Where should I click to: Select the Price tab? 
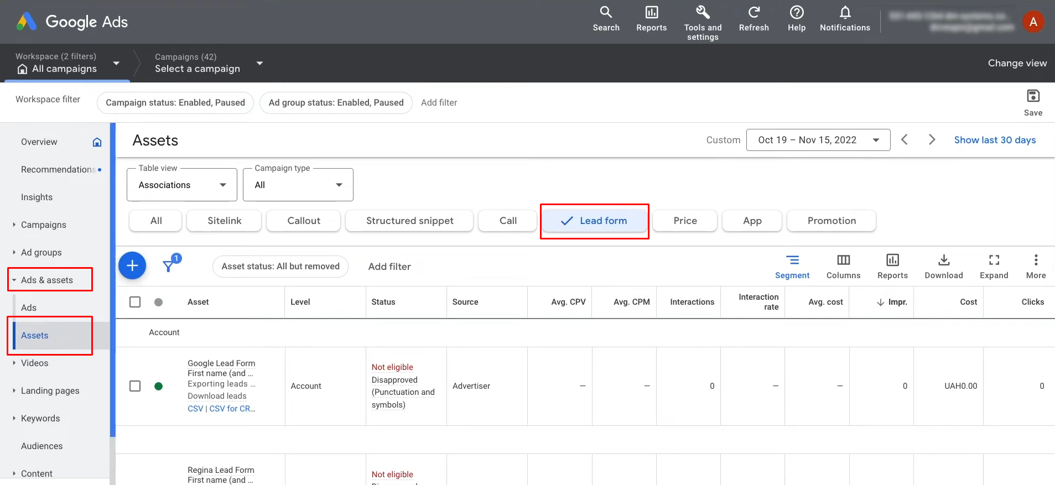pyautogui.click(x=685, y=221)
